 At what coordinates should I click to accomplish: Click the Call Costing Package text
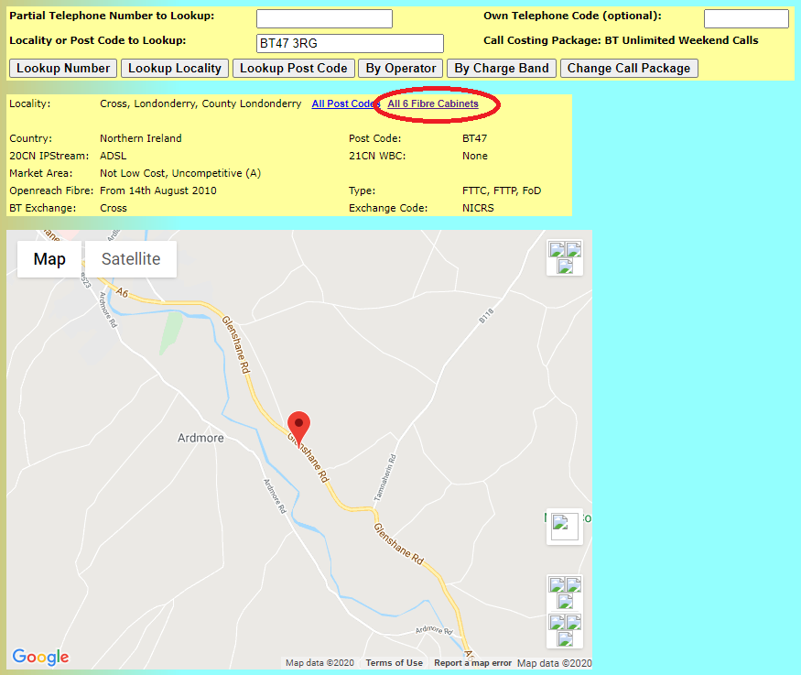pos(621,40)
